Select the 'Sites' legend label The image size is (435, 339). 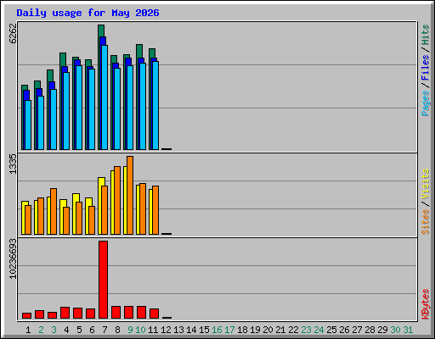tap(426, 222)
